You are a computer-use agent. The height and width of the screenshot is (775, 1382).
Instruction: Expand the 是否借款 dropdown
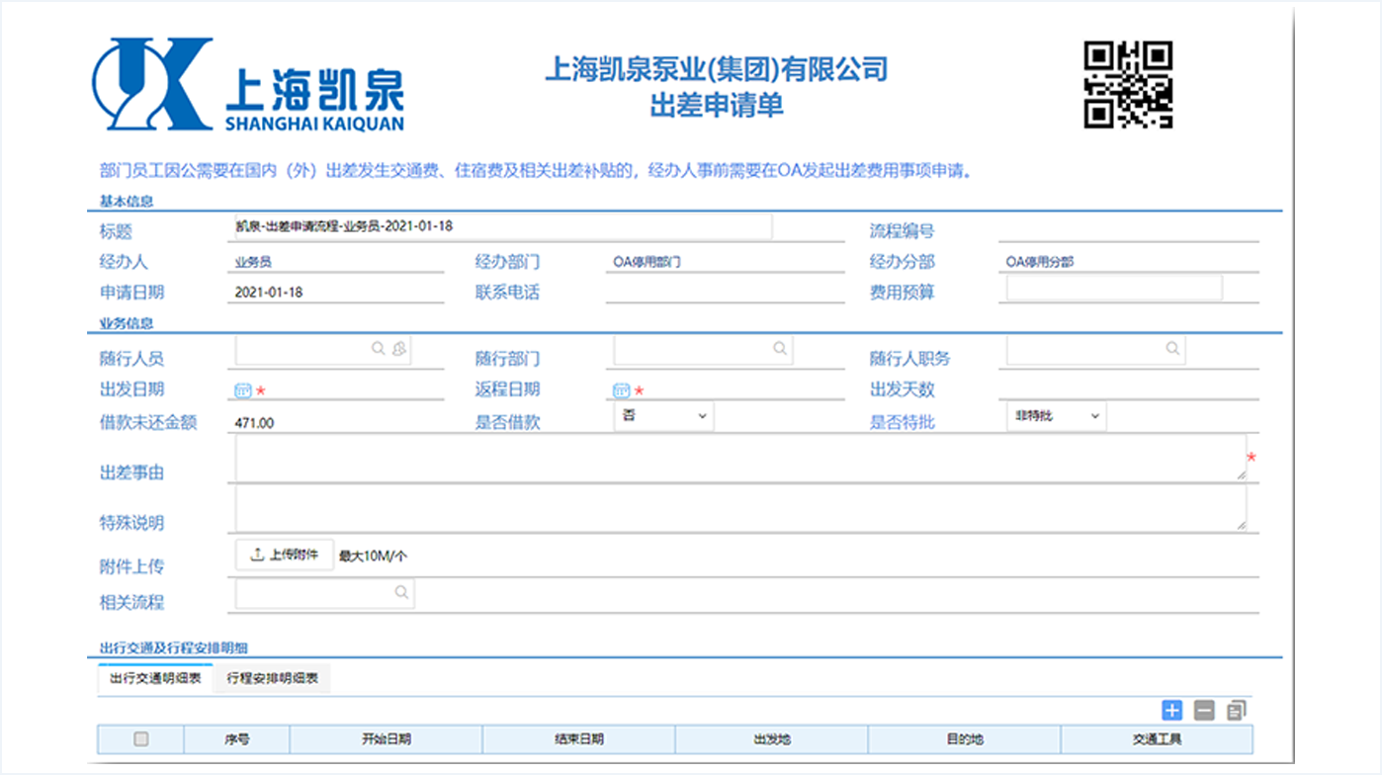pos(663,416)
